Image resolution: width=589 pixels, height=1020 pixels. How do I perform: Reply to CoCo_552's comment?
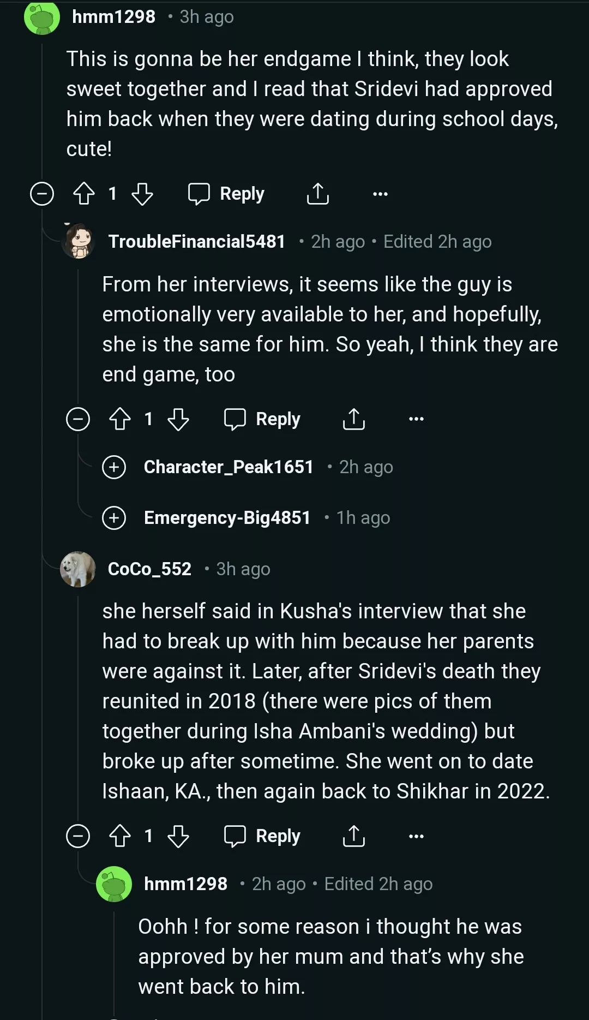(x=262, y=836)
